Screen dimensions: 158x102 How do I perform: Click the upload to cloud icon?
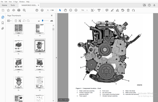click(x=14, y=10)
